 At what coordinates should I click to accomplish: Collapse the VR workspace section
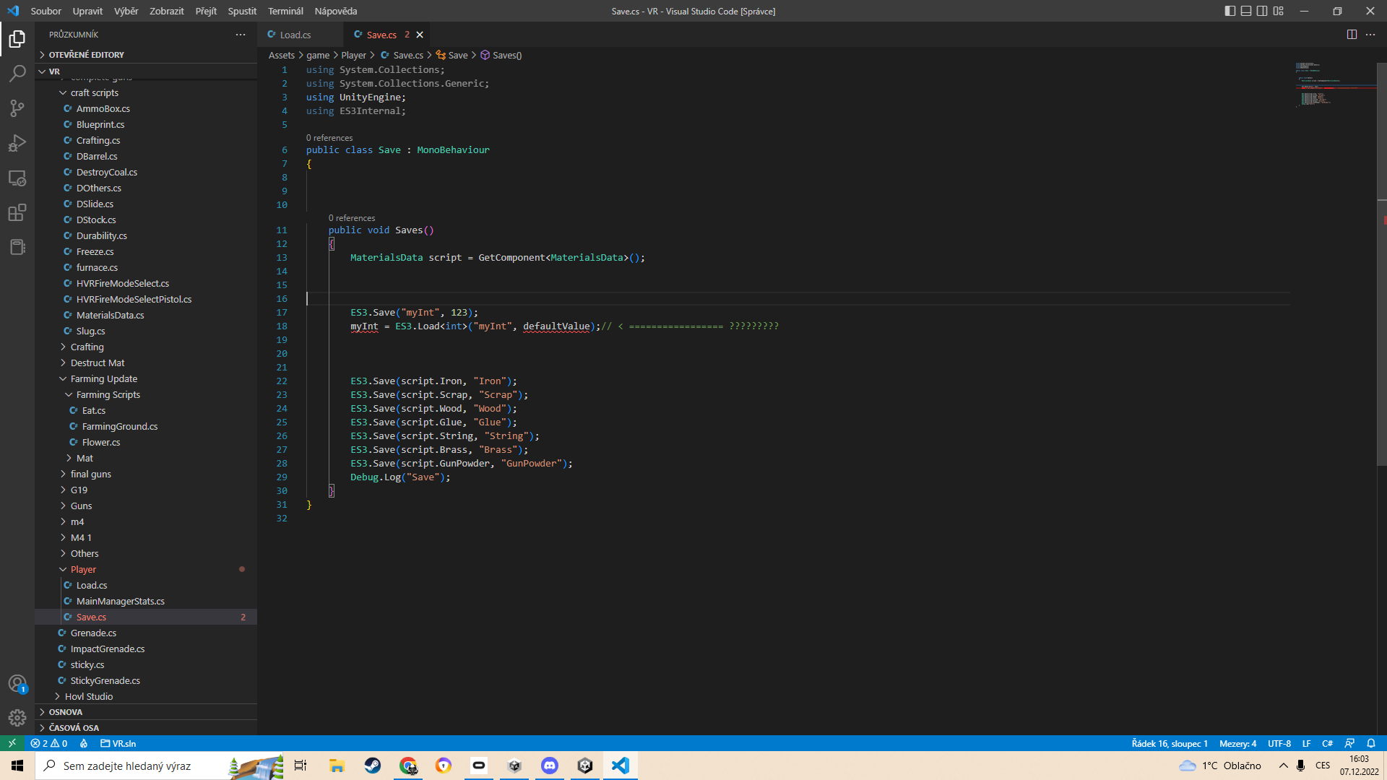pos(146,71)
